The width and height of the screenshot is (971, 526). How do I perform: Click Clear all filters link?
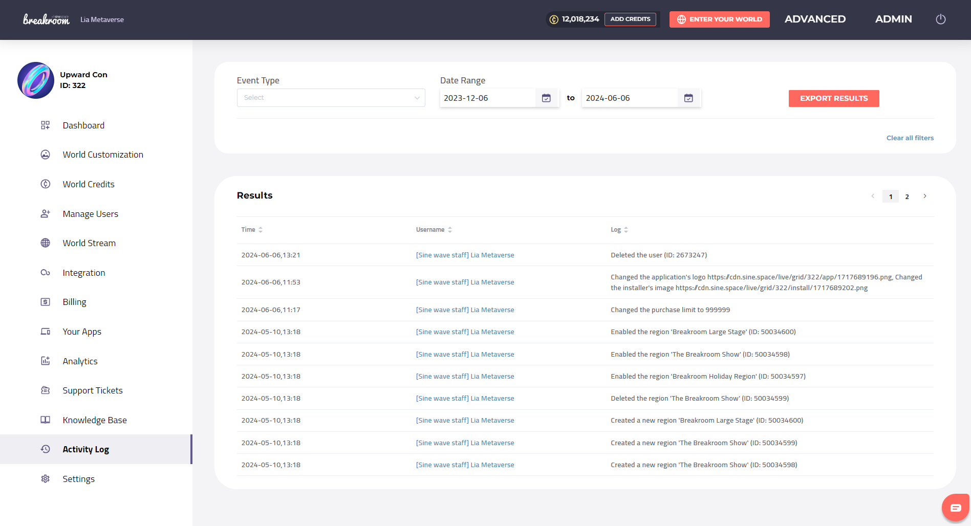tap(910, 138)
